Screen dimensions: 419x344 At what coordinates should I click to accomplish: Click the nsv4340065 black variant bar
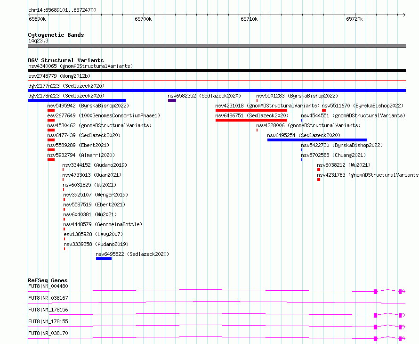(217, 71)
